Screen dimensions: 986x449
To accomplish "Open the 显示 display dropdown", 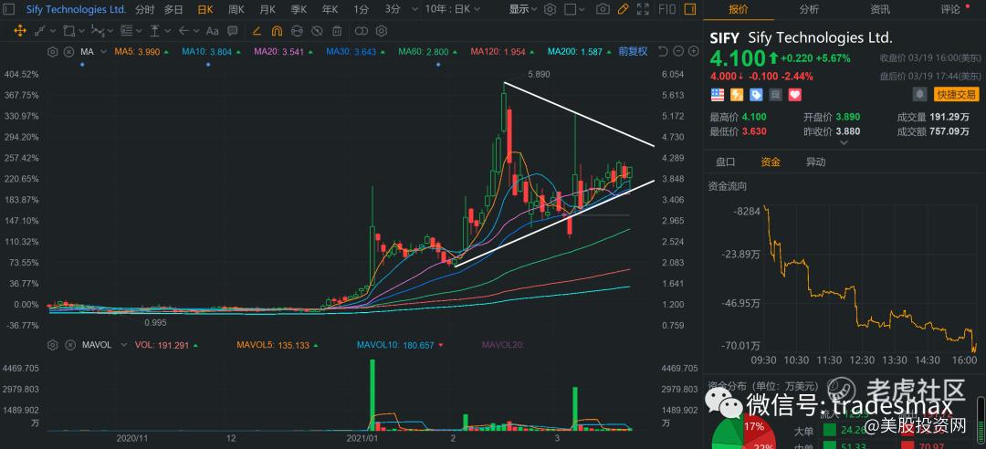I will tap(523, 9).
